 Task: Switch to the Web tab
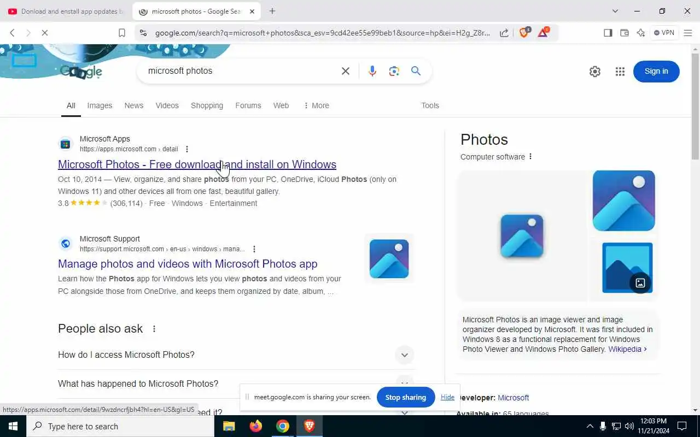coord(281,105)
